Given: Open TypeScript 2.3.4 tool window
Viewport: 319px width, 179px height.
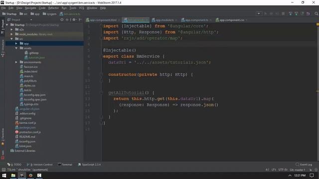Looking at the screenshot, I should coord(89,165).
